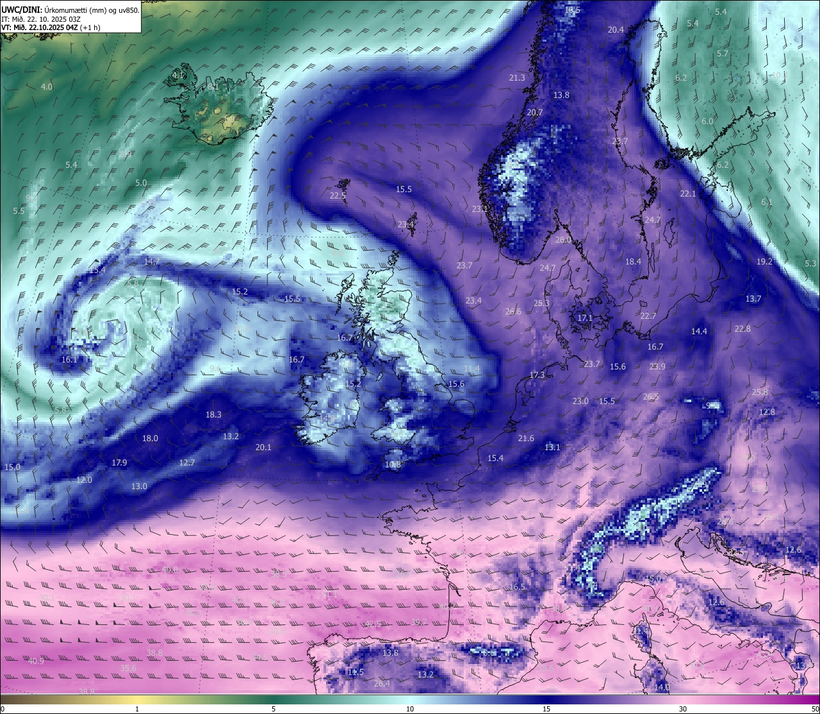Click the 13.1 value over western Germany
Screen dimensions: 820x714
[x=552, y=447]
